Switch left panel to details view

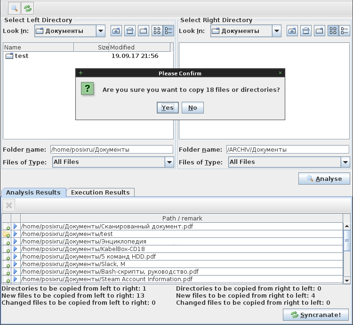pyautogui.click(x=168, y=31)
